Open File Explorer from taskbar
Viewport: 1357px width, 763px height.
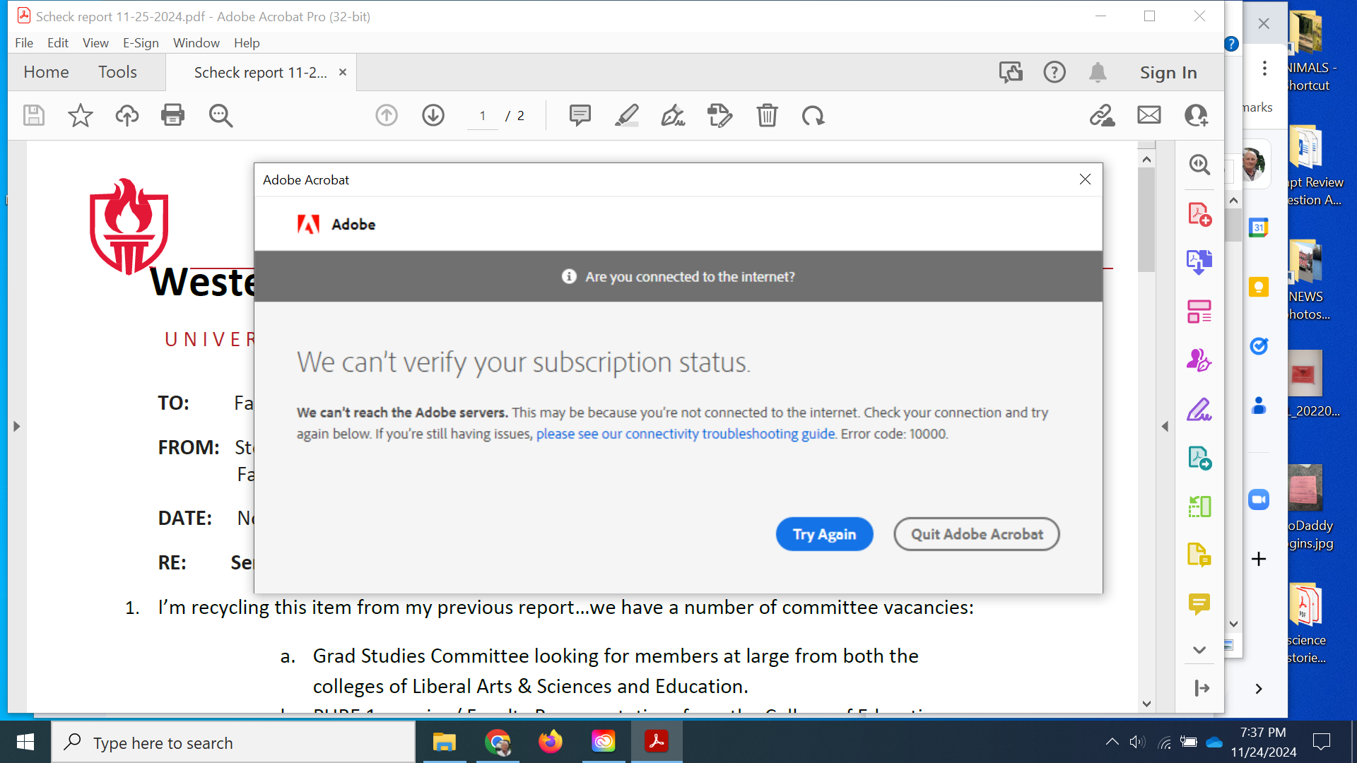[444, 742]
